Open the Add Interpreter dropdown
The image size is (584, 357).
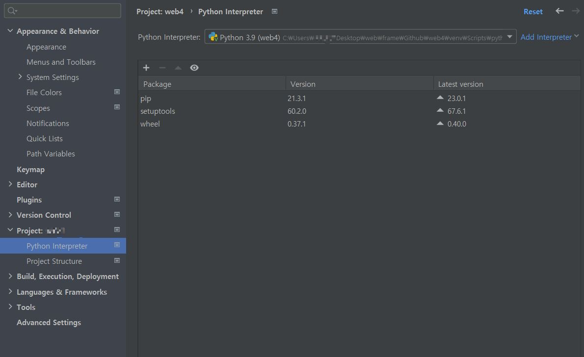549,37
